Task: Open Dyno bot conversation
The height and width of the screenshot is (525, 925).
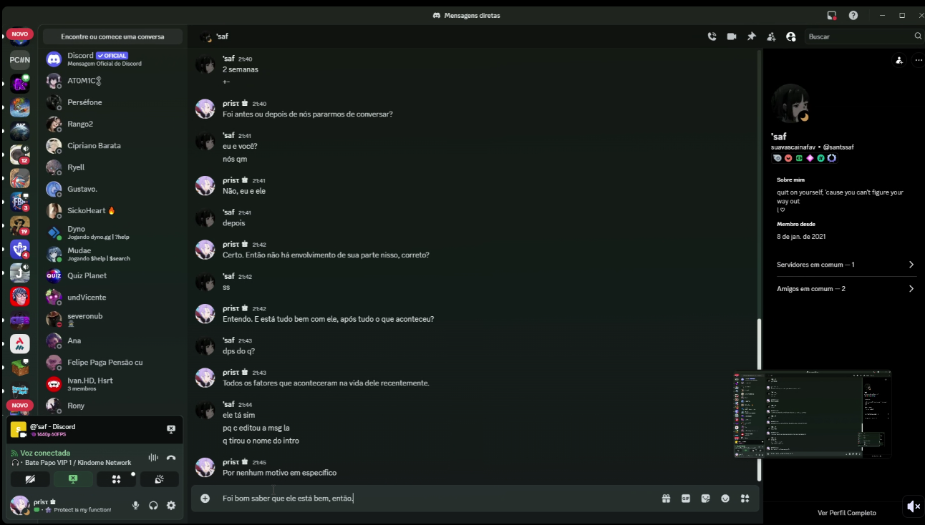Action: click(x=113, y=232)
